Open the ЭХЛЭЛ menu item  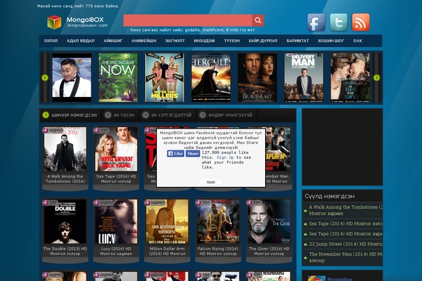pyautogui.click(x=51, y=41)
